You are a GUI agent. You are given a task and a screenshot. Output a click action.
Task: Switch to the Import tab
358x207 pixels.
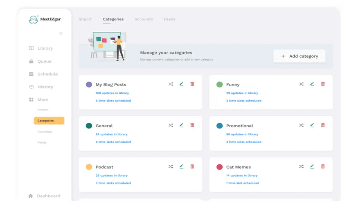(x=85, y=19)
